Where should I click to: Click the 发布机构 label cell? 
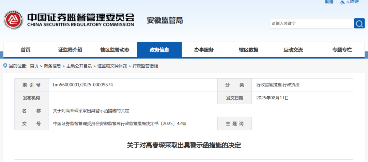point(31,98)
